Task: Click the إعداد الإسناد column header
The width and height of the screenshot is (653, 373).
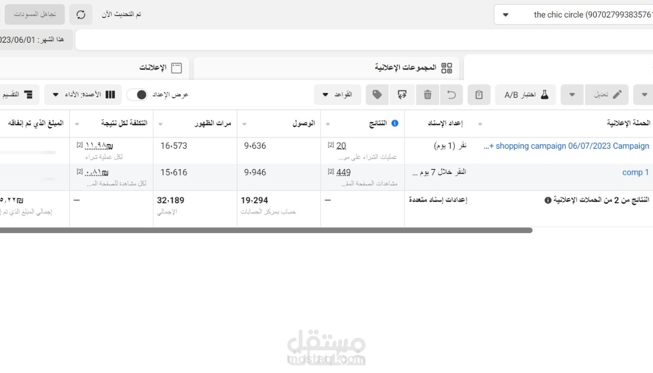Action: pyautogui.click(x=445, y=123)
